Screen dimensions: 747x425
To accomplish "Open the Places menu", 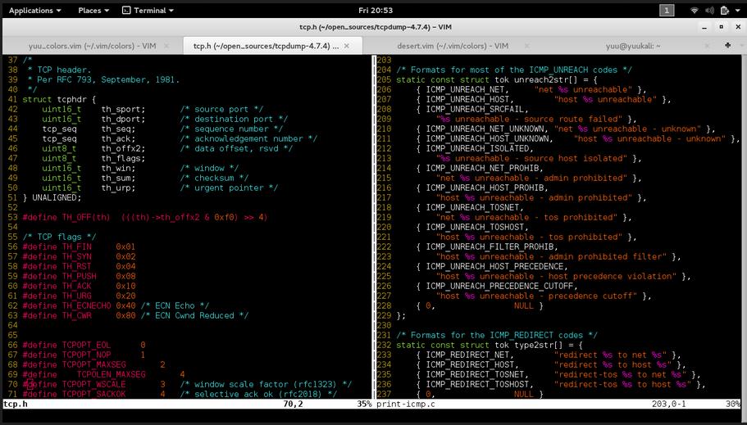I will tap(93, 10).
